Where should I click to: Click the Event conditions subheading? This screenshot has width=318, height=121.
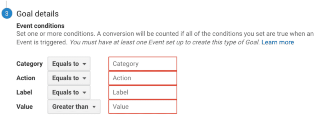[x=40, y=26]
